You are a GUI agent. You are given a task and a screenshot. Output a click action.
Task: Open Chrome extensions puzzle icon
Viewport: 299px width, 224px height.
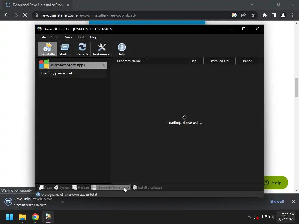click(x=265, y=15)
